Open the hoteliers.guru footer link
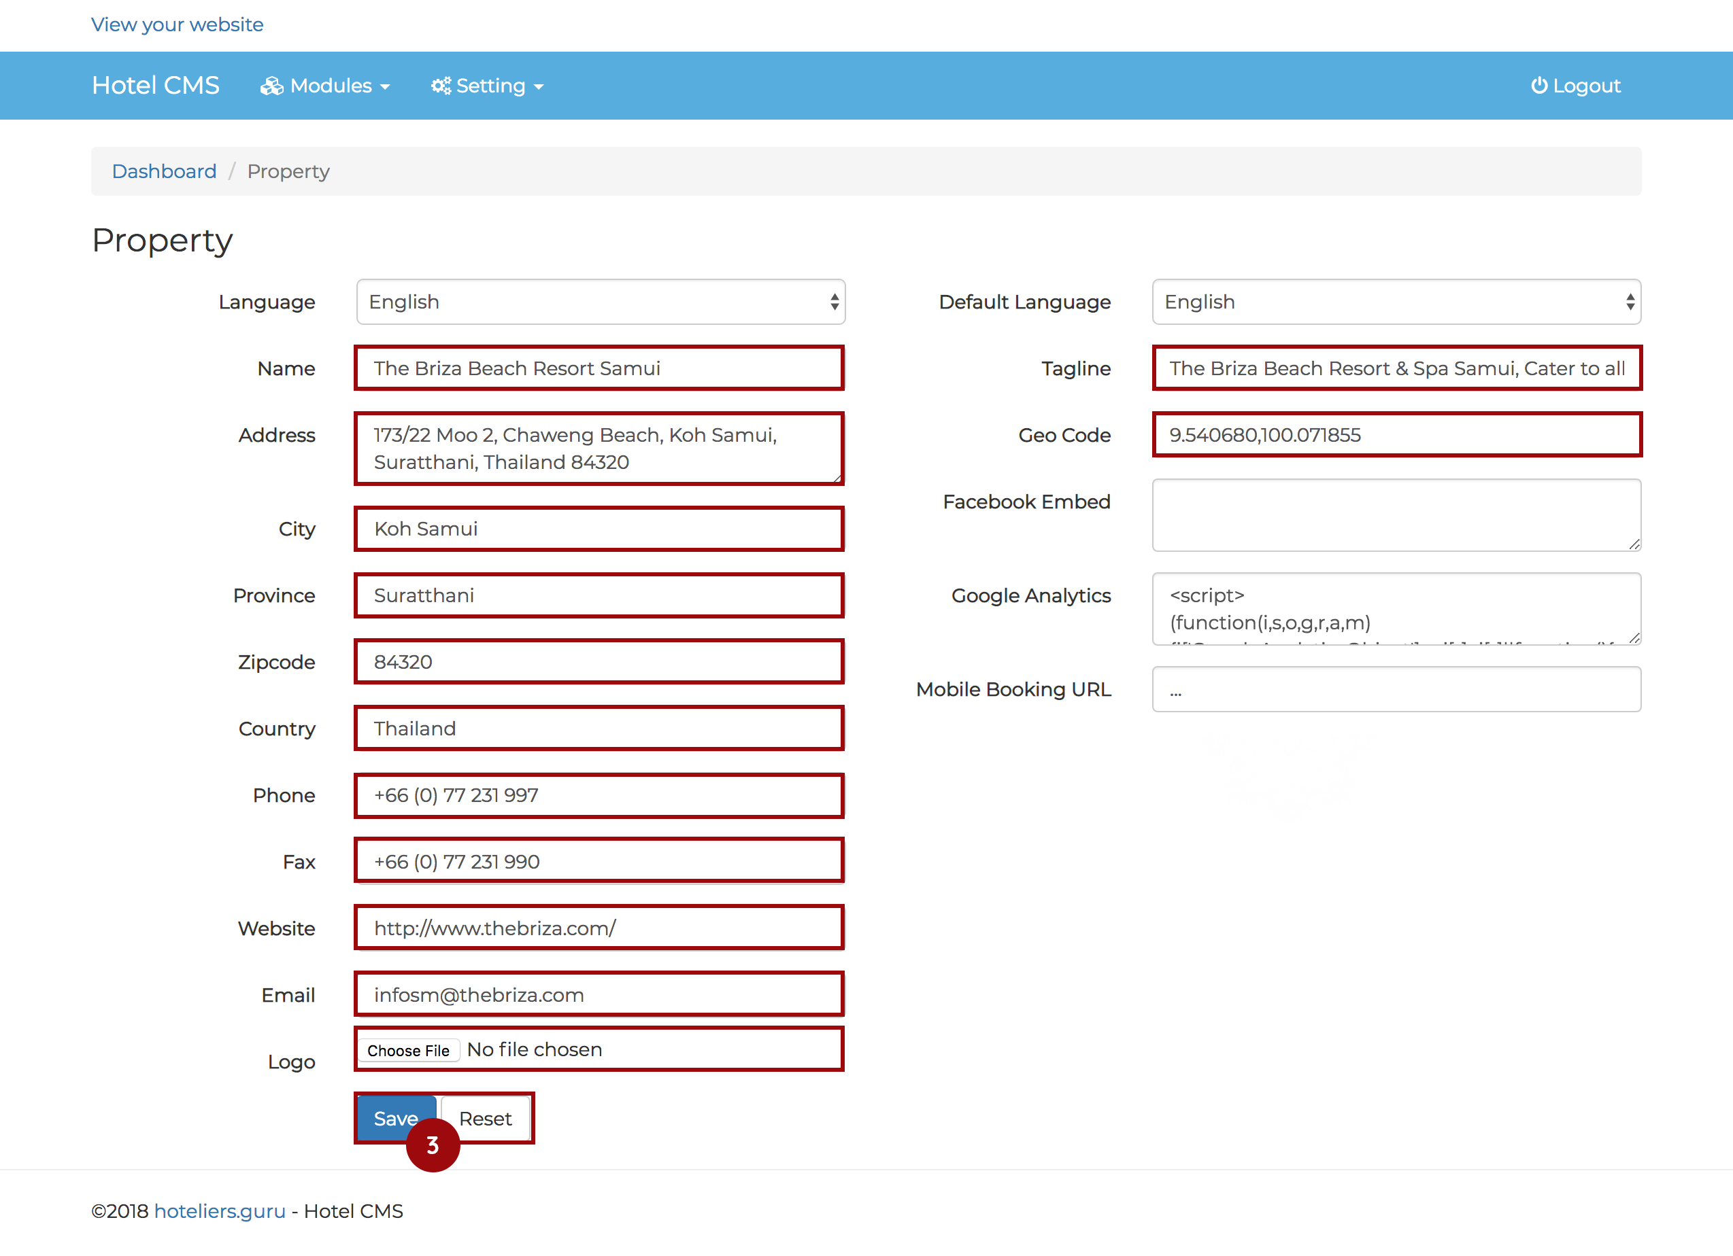 click(220, 1211)
